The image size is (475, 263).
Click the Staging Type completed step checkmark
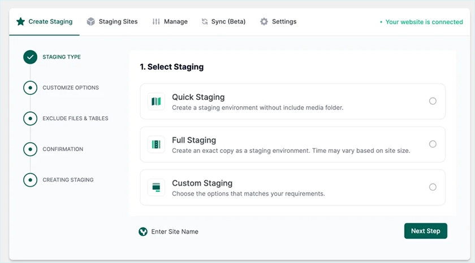[30, 57]
